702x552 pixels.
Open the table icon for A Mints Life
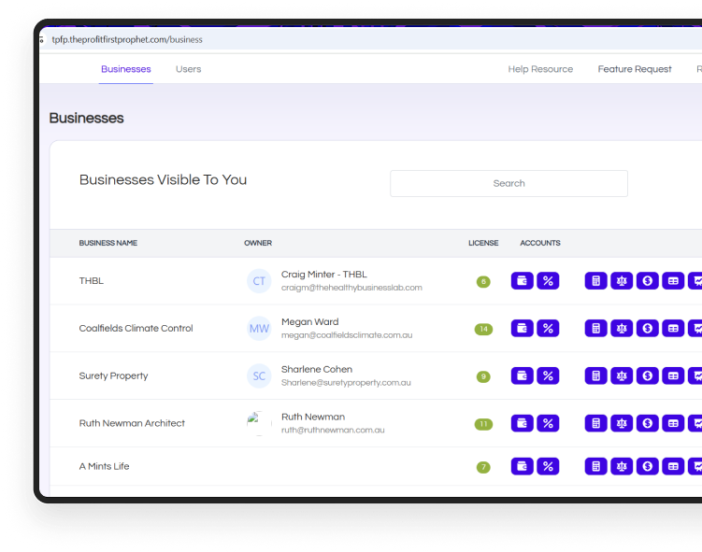[x=673, y=466]
